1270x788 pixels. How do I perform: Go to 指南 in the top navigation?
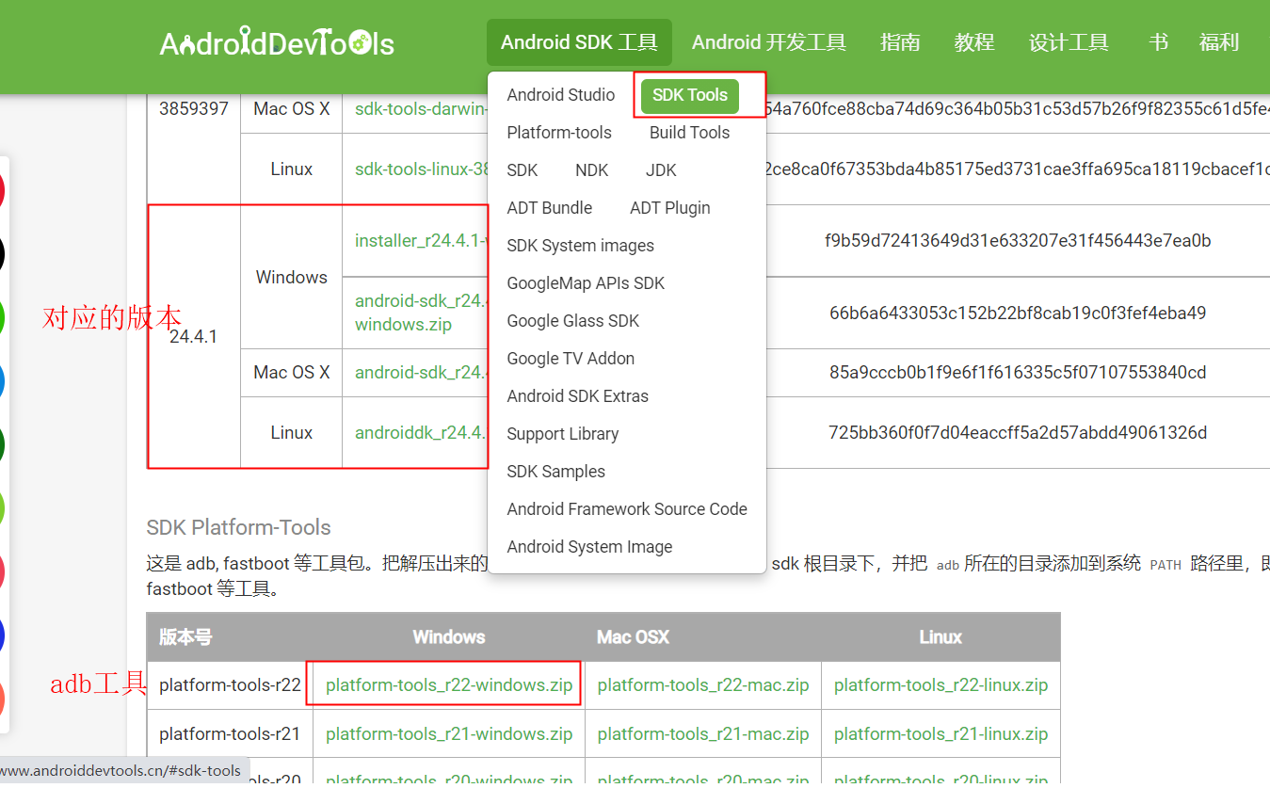coord(900,42)
